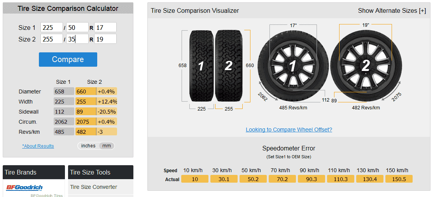
Task: Click Size 2 width field (255)
Action: pyautogui.click(x=51, y=39)
